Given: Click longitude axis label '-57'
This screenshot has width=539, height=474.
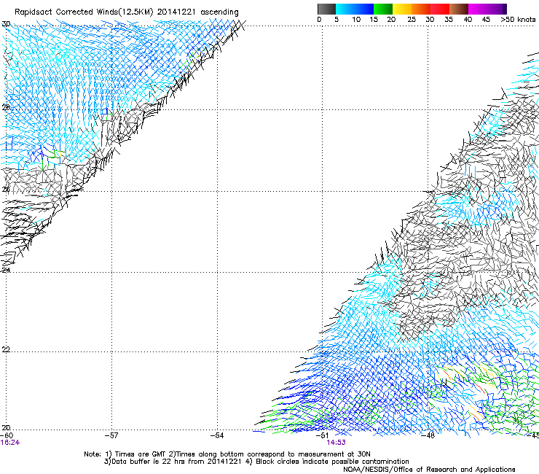Looking at the screenshot, I should click(111, 435).
